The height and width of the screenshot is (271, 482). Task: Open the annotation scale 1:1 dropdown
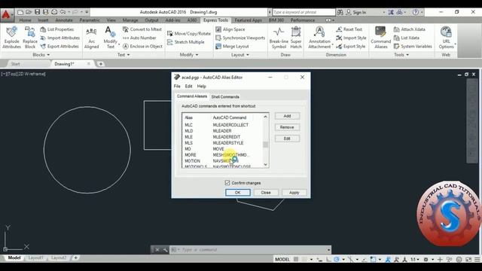pos(414,259)
